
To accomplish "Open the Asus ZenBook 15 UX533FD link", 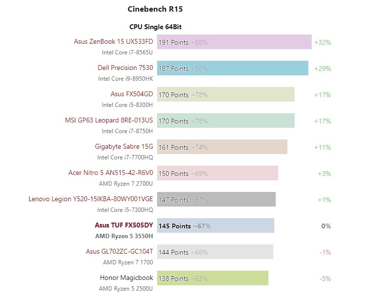I will pos(113,41).
